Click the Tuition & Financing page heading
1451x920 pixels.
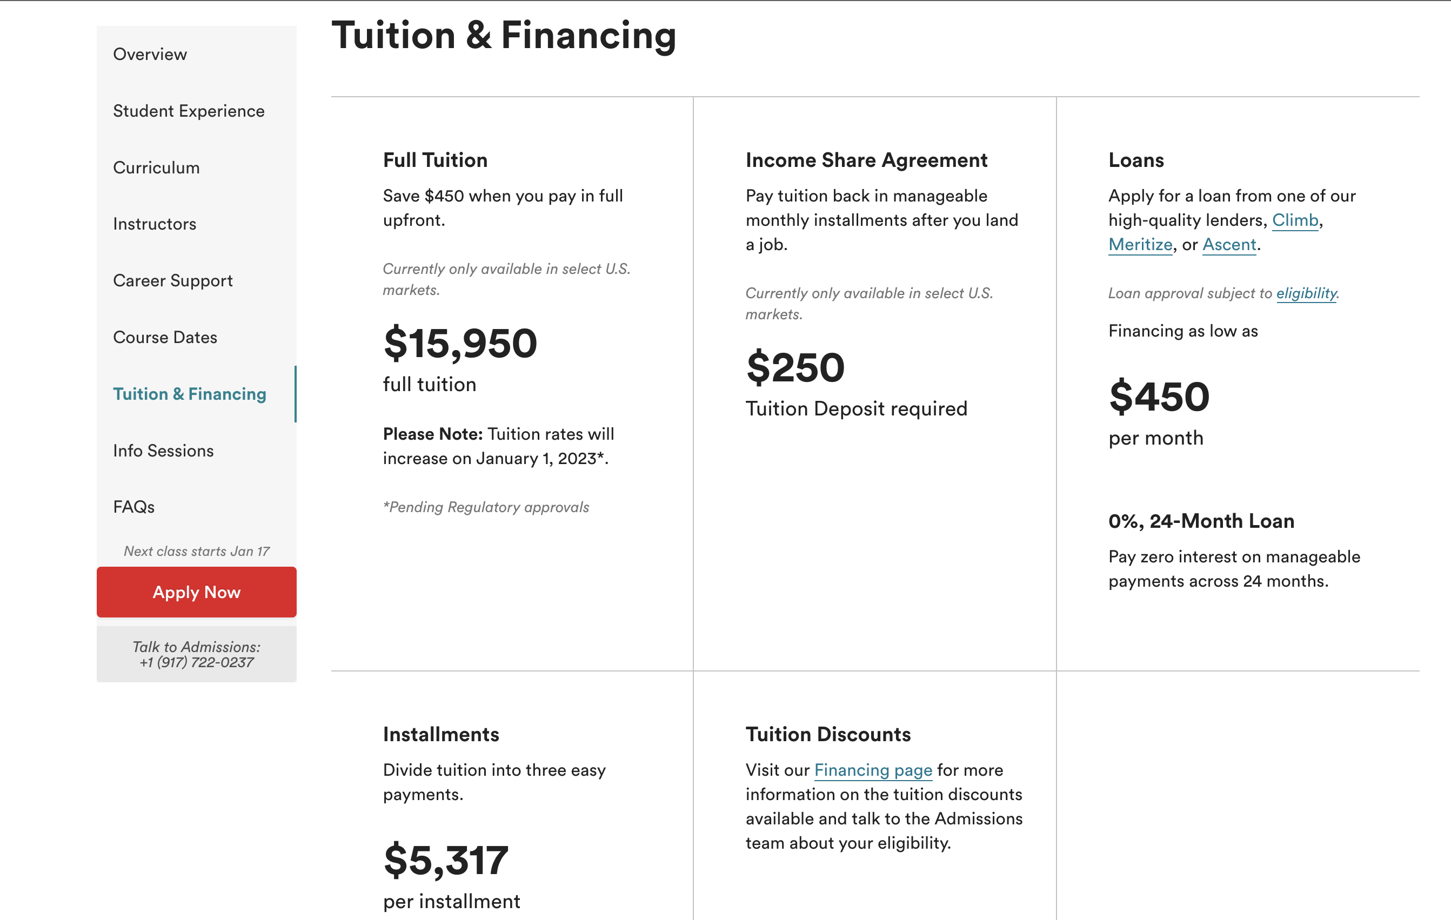[x=503, y=35]
